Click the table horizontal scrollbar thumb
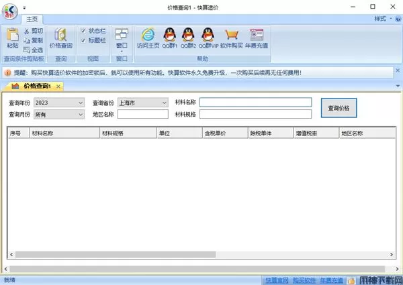 [116, 254]
